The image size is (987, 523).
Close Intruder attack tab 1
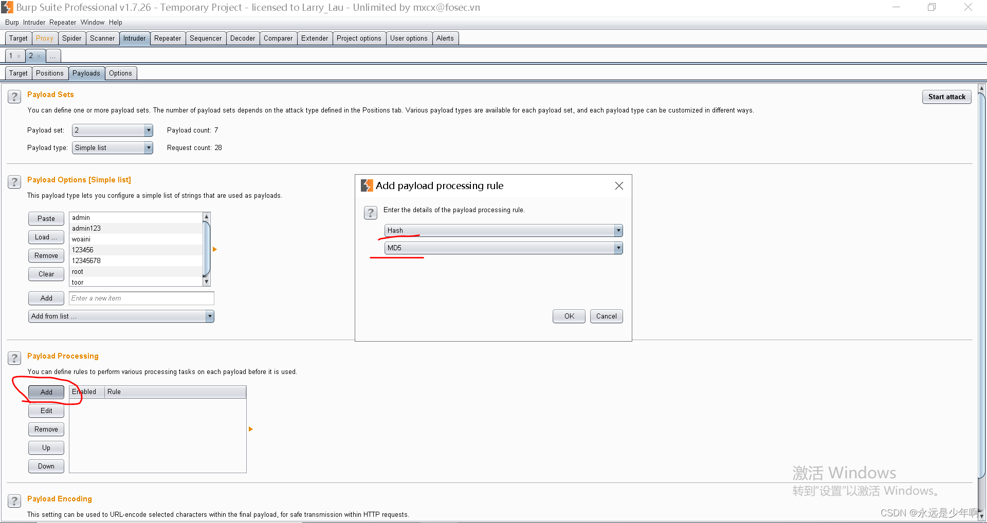[x=19, y=56]
